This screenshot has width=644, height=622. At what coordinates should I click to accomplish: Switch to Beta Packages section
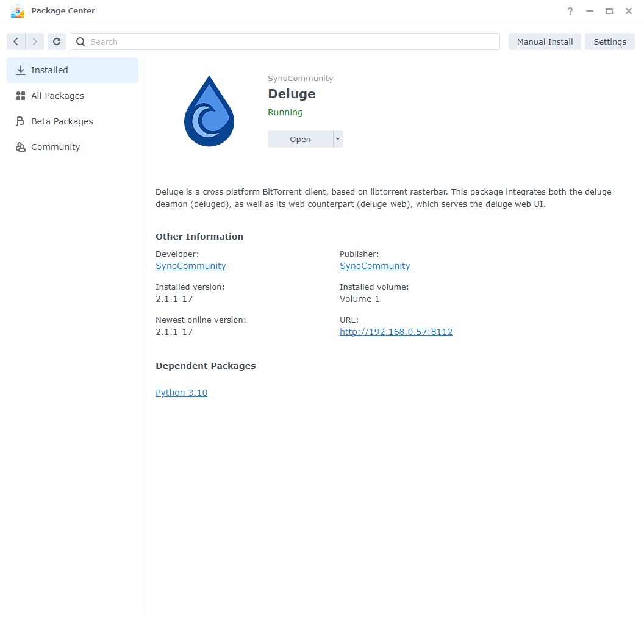73,121
